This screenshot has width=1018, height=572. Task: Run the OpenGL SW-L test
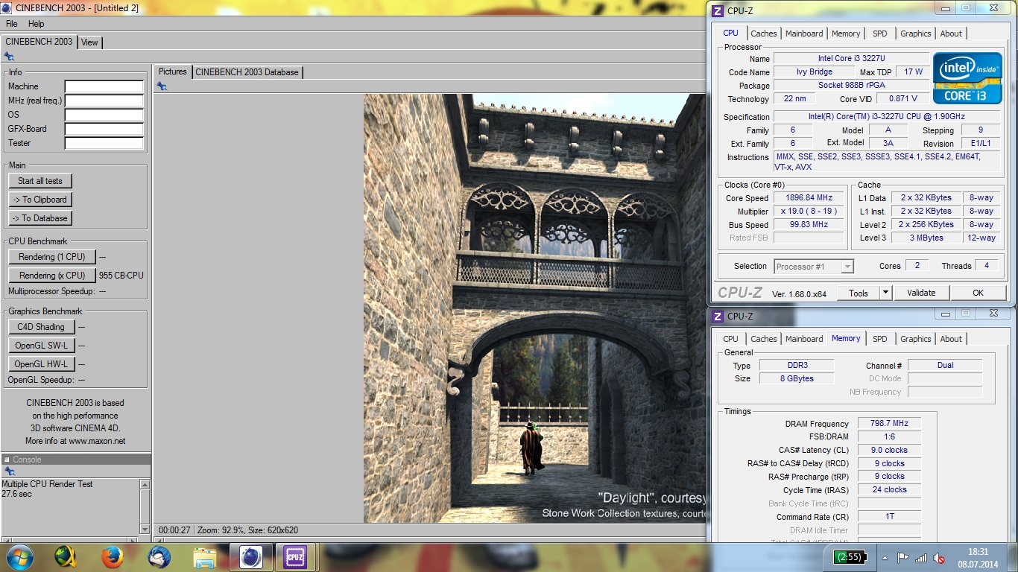point(42,346)
